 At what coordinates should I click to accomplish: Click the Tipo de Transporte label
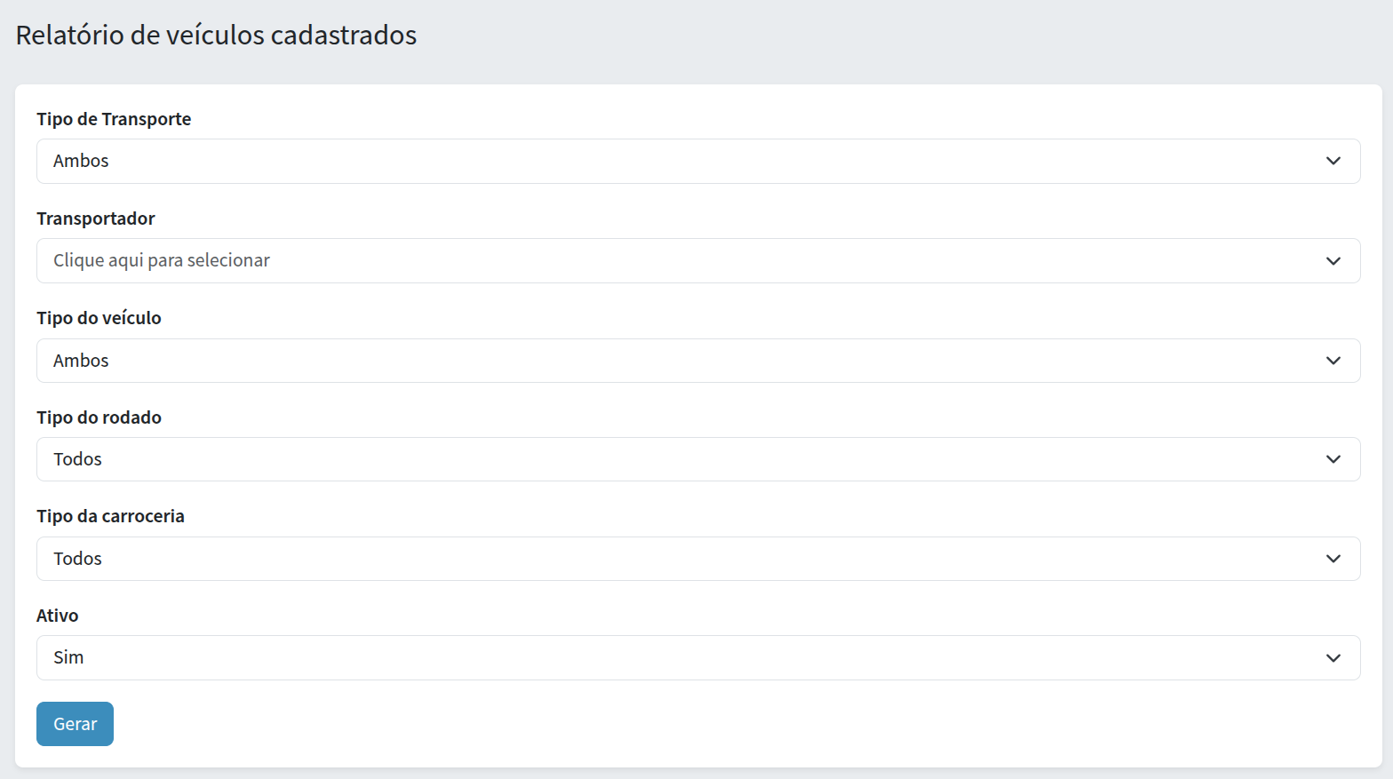click(x=114, y=119)
